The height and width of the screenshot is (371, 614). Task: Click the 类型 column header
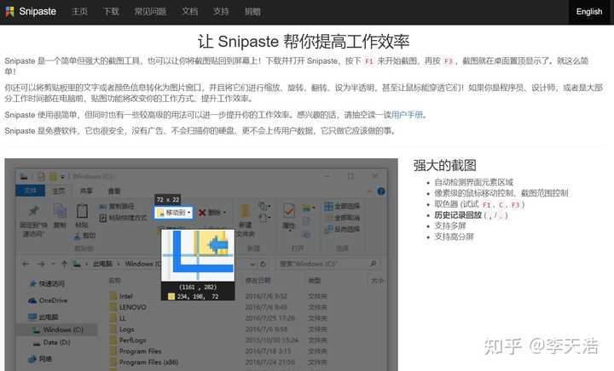click(315, 281)
